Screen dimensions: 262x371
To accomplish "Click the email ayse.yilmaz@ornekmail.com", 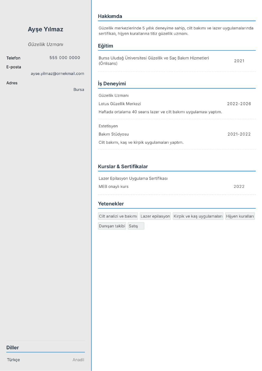I will pyautogui.click(x=58, y=73).
